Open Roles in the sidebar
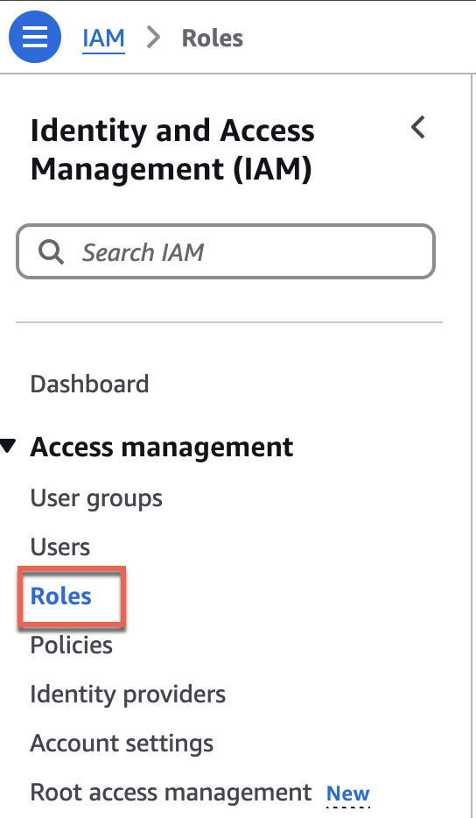 [61, 596]
